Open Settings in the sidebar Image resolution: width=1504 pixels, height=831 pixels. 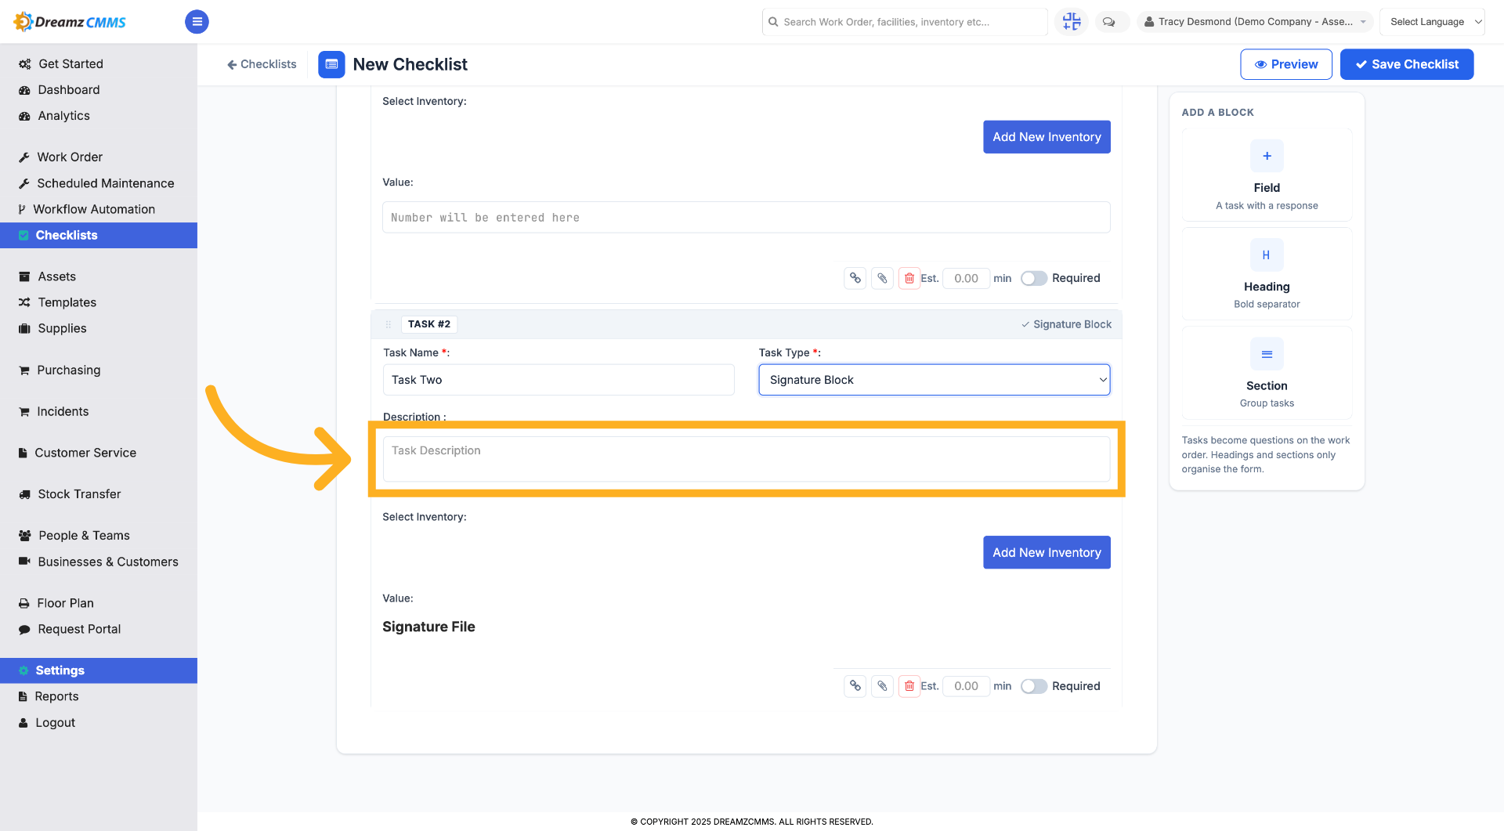tap(99, 670)
